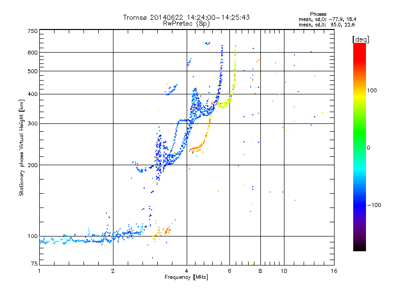Click the 'Frequency [MHz]' axis label
The width and height of the screenshot is (393, 295).
[x=186, y=277]
